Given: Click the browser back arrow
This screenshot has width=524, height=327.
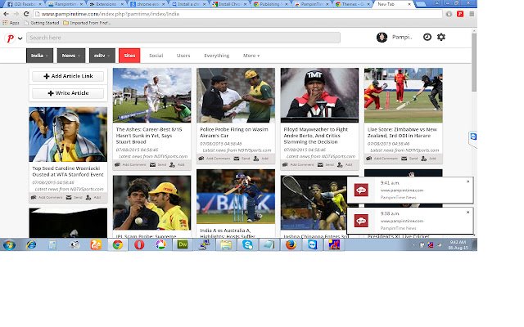Looking at the screenshot, I should tap(6, 14).
